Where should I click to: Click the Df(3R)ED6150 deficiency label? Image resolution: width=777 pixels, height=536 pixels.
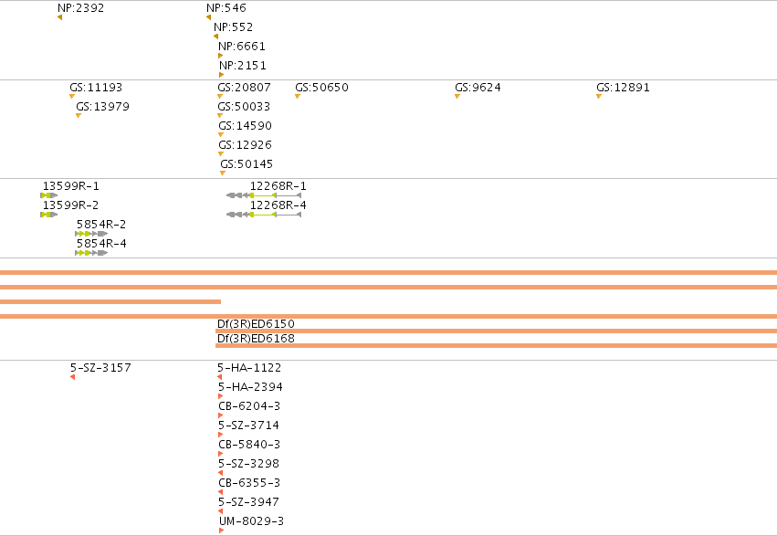(257, 324)
